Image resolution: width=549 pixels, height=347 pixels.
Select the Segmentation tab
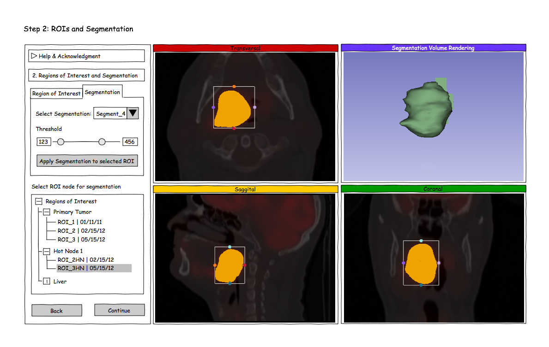pos(102,92)
